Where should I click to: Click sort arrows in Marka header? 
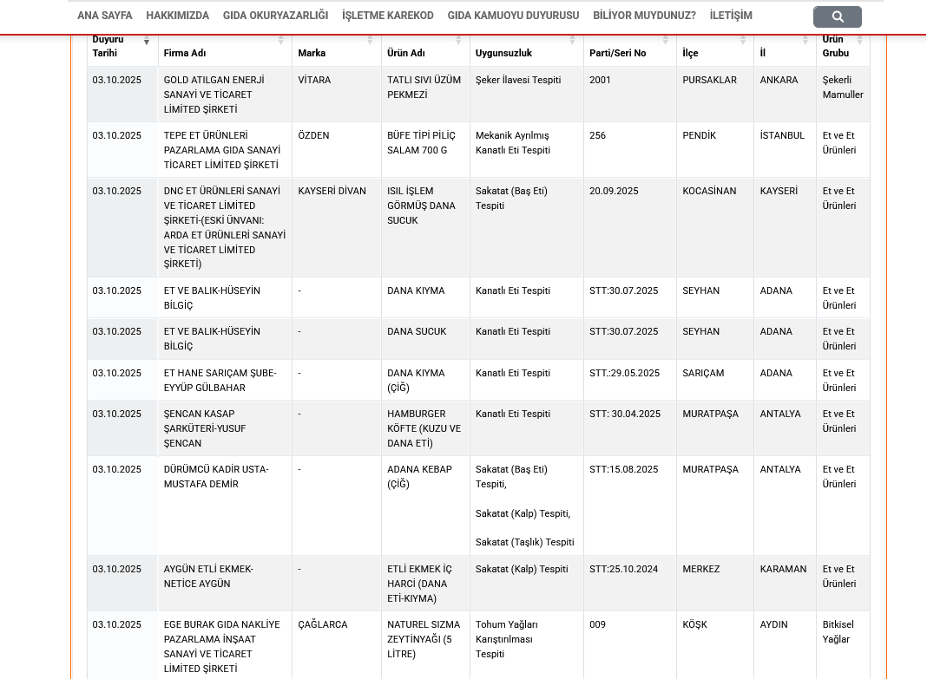pos(371,41)
